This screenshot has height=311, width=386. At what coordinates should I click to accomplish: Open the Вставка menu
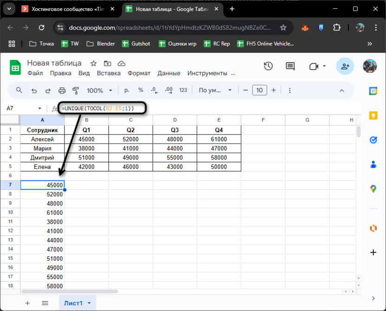click(x=109, y=73)
